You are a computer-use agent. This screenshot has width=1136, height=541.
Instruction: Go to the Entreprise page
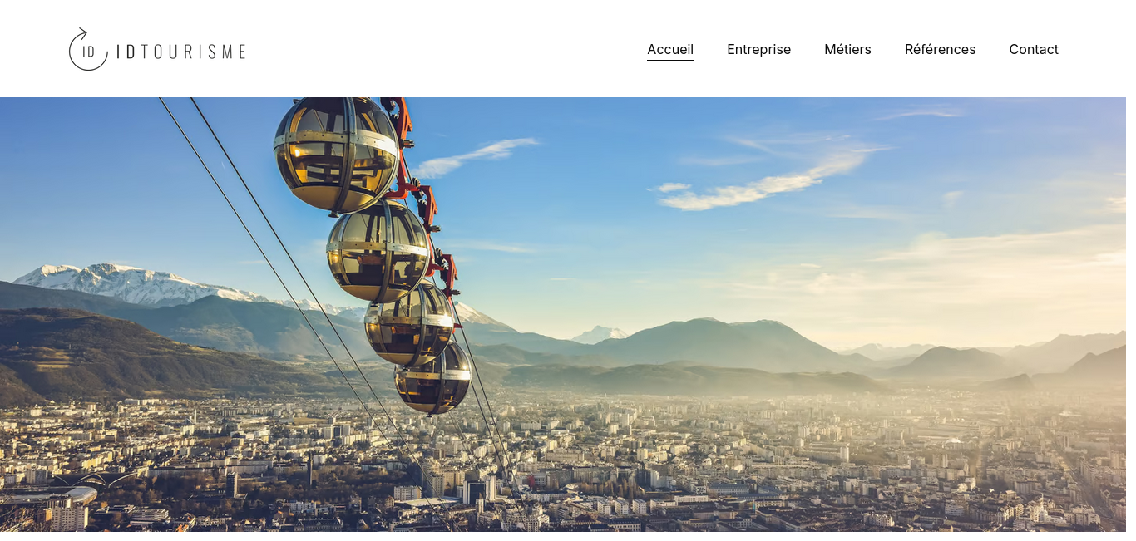758,49
